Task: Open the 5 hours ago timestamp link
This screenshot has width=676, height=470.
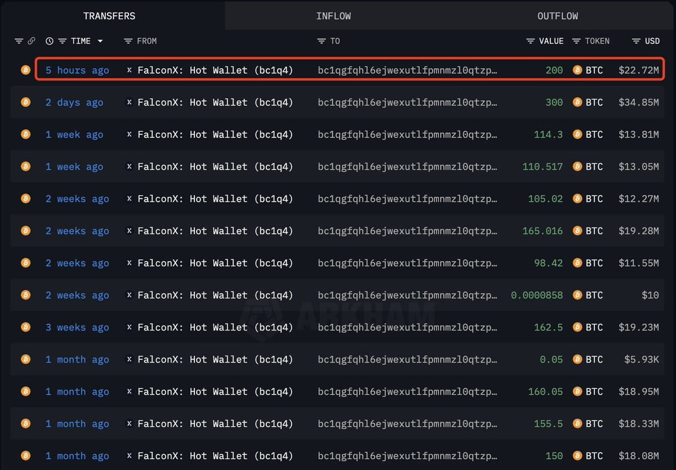Action: tap(77, 70)
